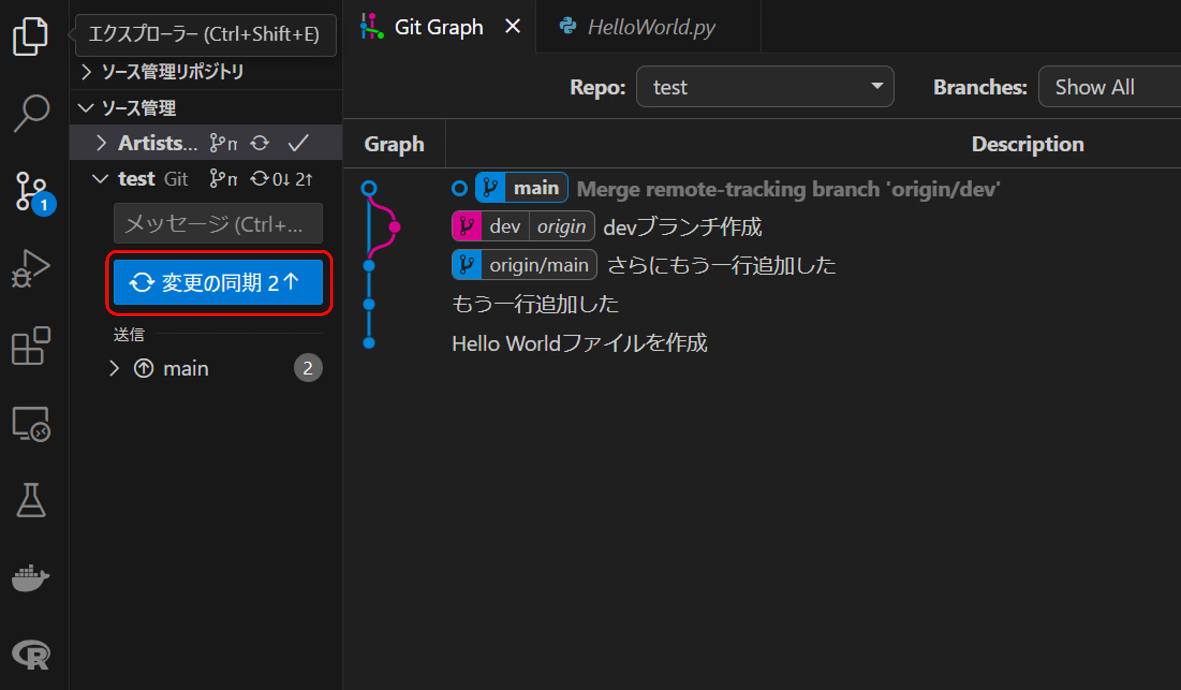This screenshot has height=690, width=1181.
Task: Click the badge 2 next to main
Action: (308, 368)
